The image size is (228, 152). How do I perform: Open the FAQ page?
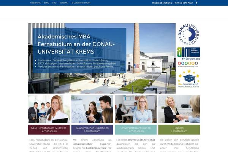pyautogui.click(x=54, y=3)
